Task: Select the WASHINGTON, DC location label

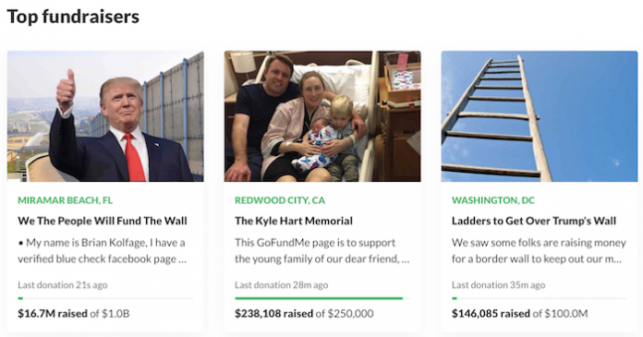Action: click(x=493, y=200)
